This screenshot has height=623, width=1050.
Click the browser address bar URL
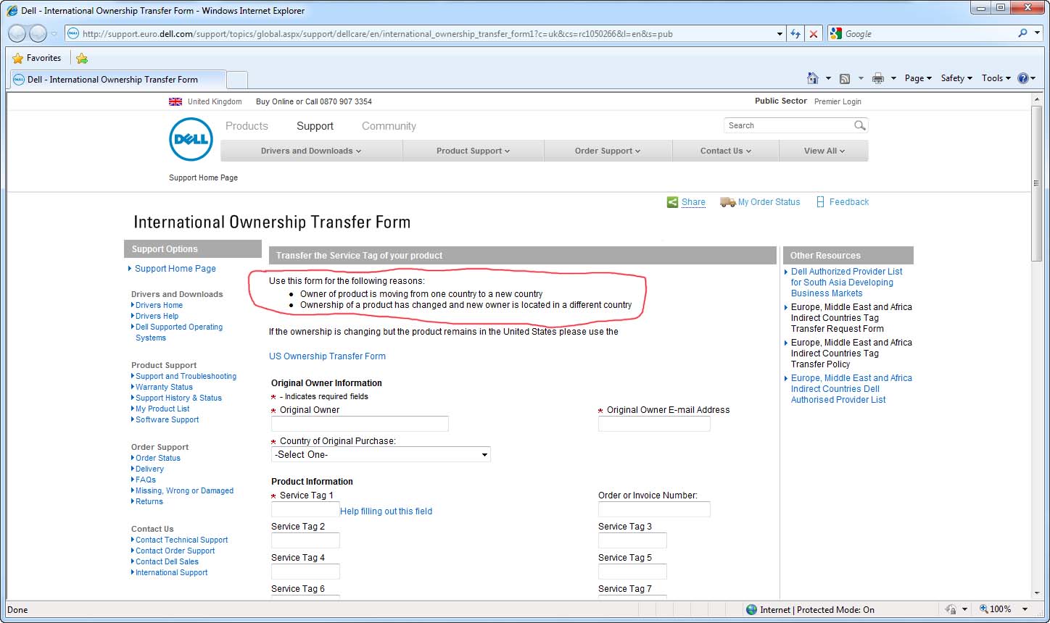[x=378, y=34]
